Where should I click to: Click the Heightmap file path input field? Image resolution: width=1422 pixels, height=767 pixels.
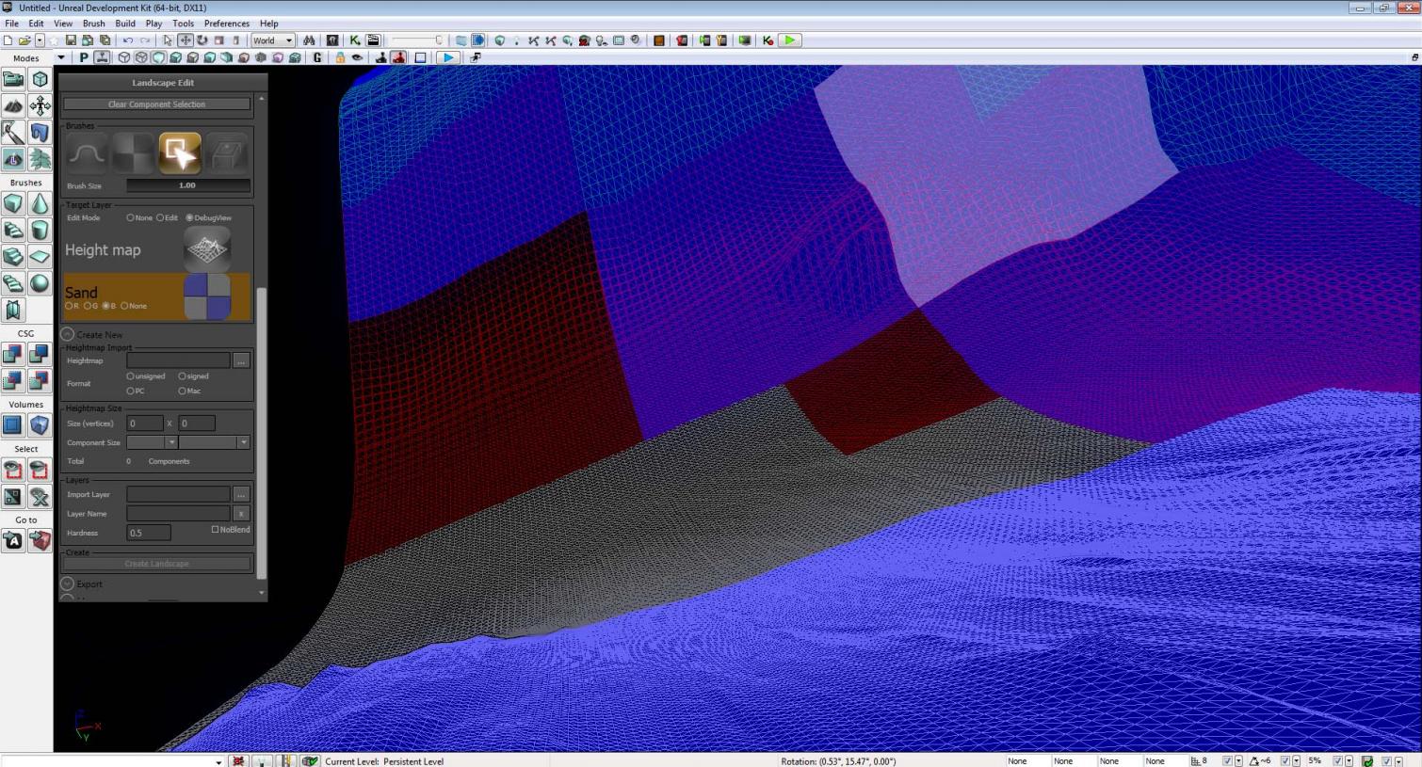click(179, 360)
